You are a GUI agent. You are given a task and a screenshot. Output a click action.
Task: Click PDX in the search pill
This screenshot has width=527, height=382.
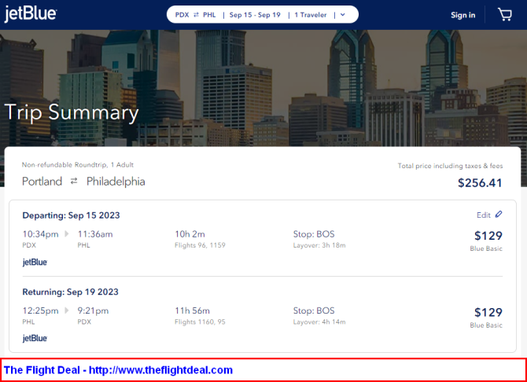tap(182, 15)
